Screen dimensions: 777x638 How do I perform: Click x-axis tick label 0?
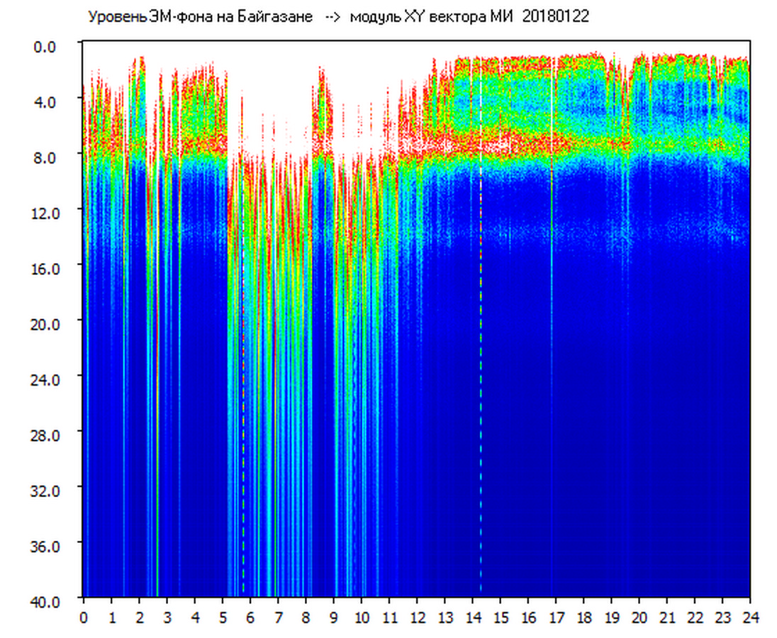click(x=84, y=617)
